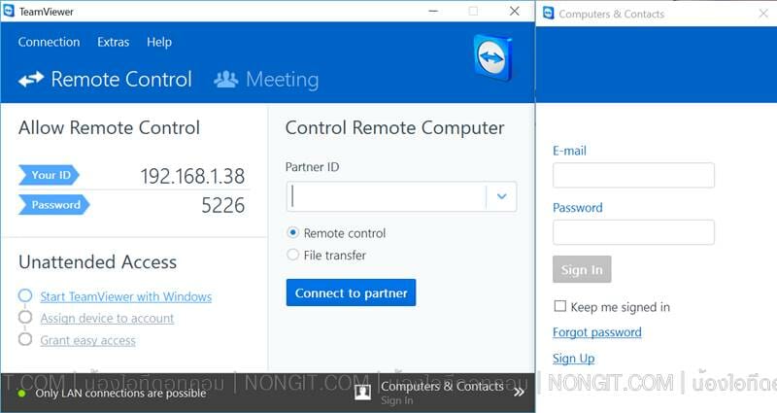This screenshot has height=413, width=777.
Task: Click the password value 5226
Action: coord(223,205)
